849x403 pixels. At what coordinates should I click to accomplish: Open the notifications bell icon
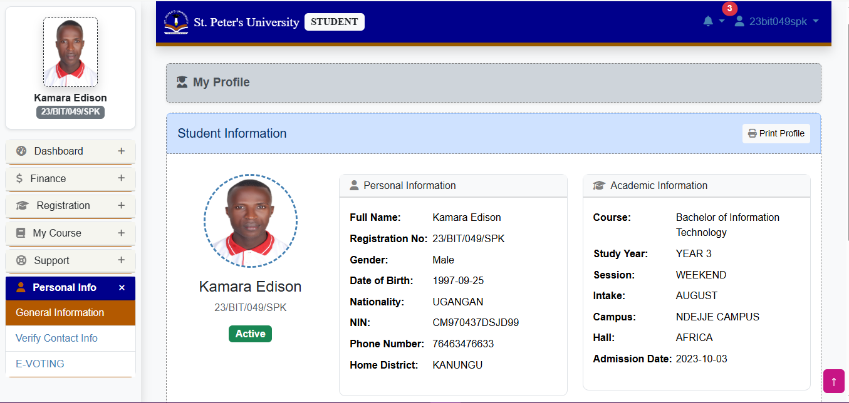click(708, 21)
